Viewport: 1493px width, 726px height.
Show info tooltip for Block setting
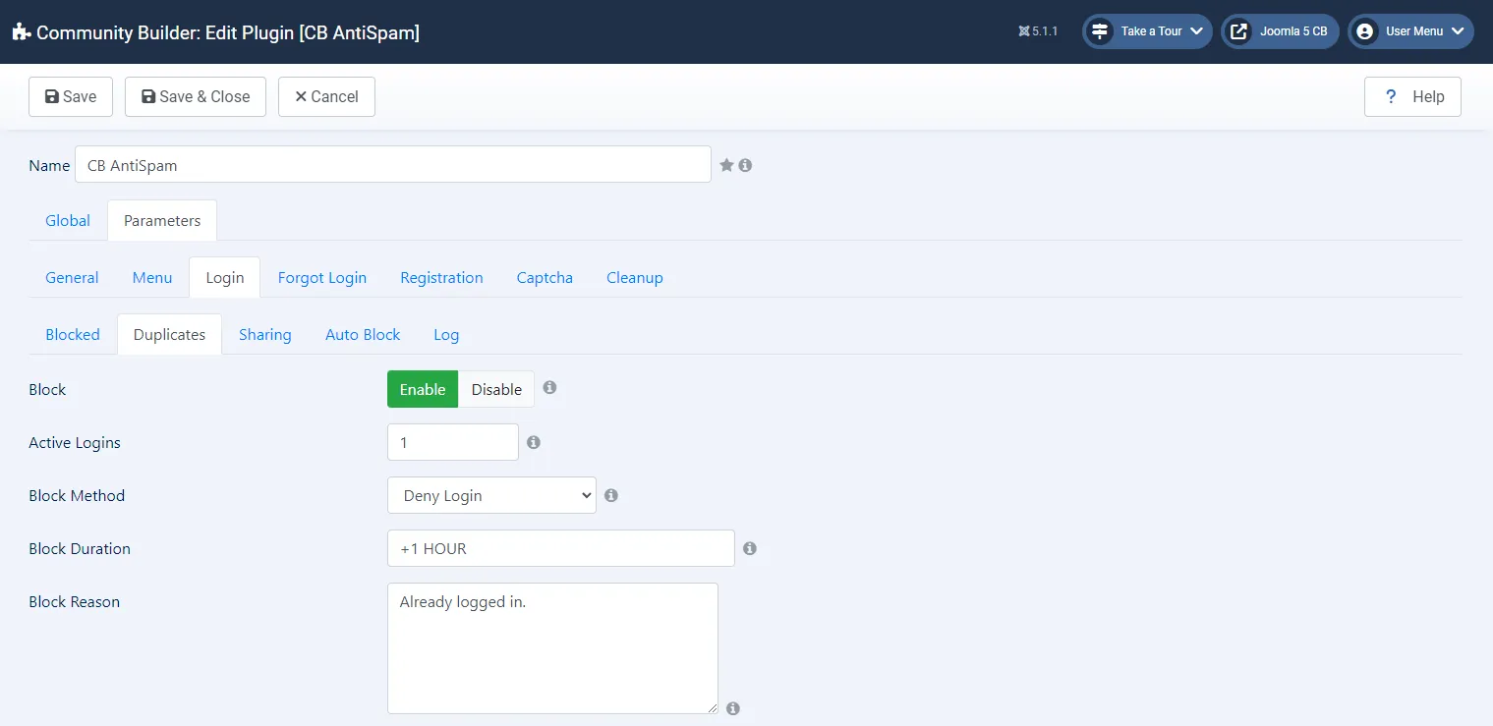[x=549, y=387]
